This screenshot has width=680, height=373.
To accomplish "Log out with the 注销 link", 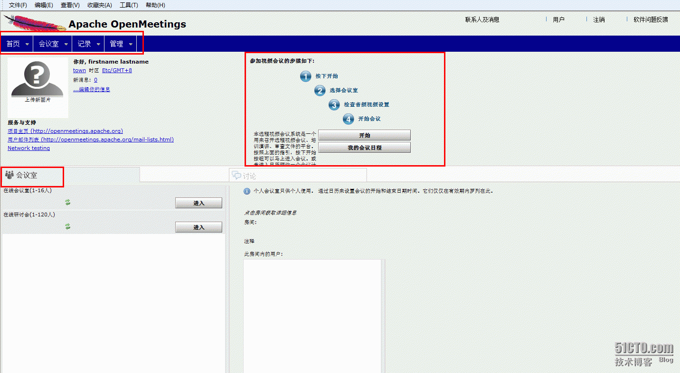I will (x=599, y=19).
